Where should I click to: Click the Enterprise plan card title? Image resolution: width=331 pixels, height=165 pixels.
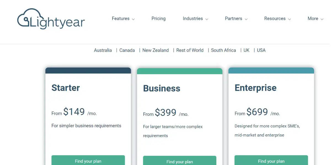point(255,88)
